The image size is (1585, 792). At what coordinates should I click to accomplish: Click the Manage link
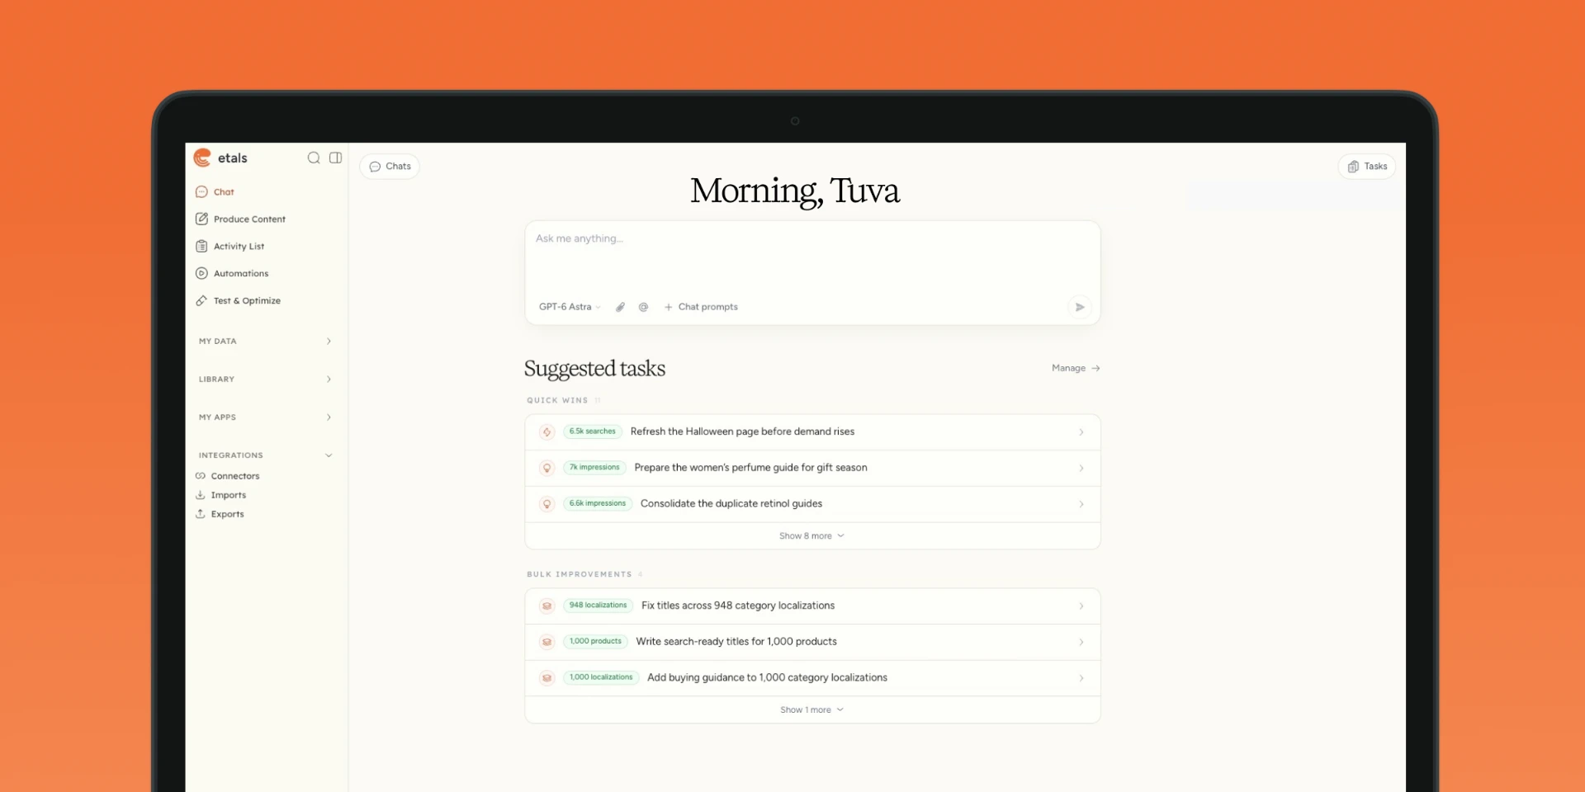(1076, 368)
